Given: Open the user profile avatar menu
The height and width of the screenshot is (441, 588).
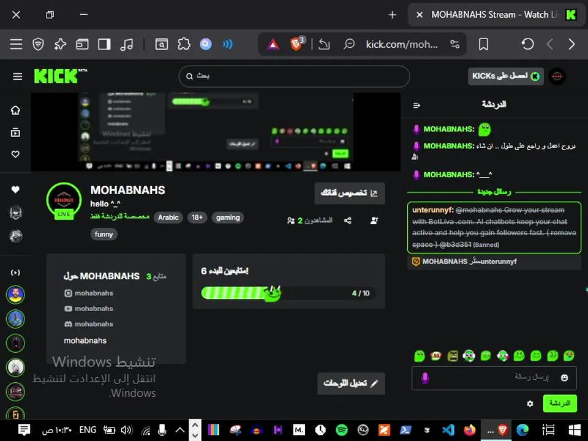Looking at the screenshot, I should (x=557, y=76).
